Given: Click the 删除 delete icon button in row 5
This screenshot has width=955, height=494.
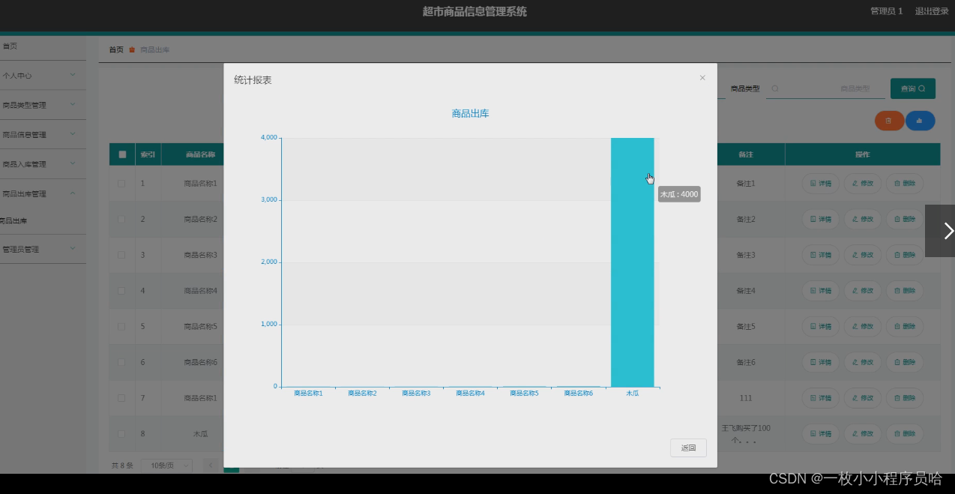Looking at the screenshot, I should (904, 327).
